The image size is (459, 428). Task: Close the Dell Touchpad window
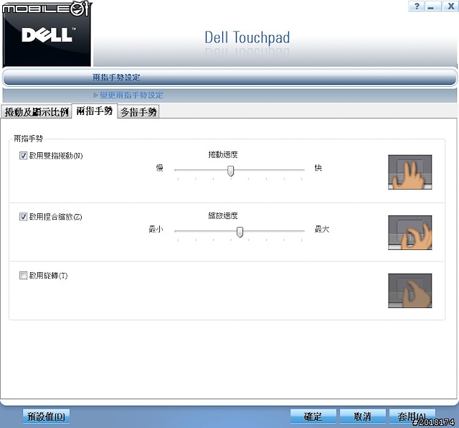point(450,6)
